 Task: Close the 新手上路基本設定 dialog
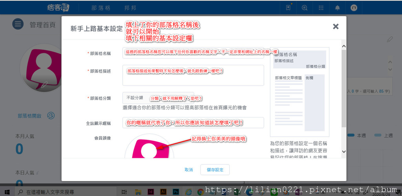(x=336, y=26)
